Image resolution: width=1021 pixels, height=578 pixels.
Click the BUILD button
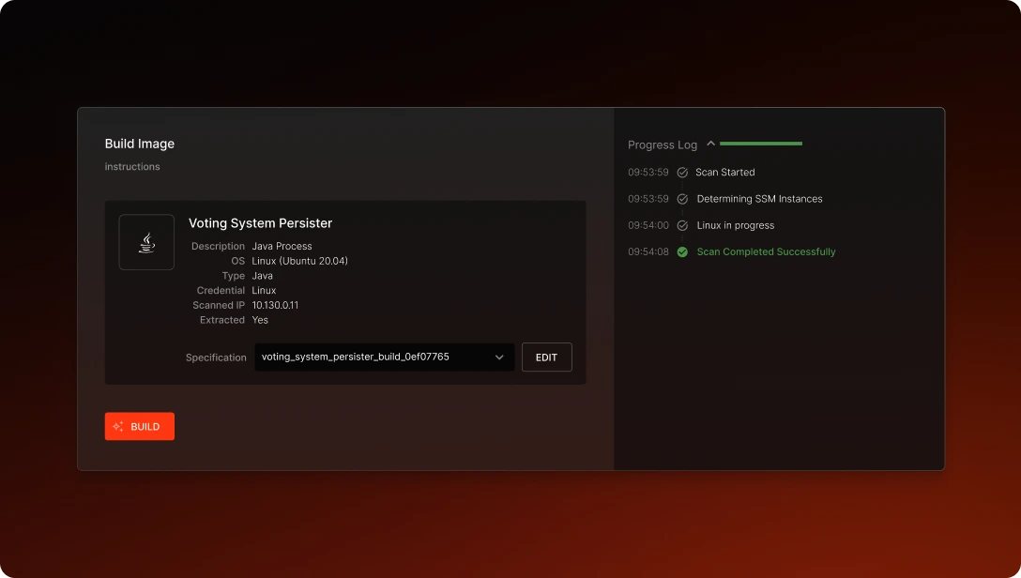tap(139, 426)
